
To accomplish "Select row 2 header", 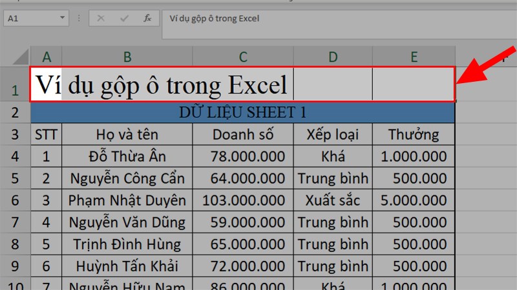I will click(15, 112).
